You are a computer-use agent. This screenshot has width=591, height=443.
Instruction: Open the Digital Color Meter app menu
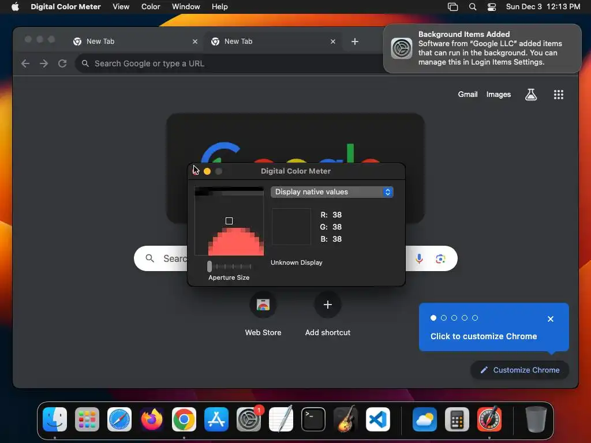click(x=66, y=7)
